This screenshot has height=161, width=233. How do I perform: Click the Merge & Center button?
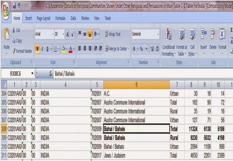click(x=116, y=48)
